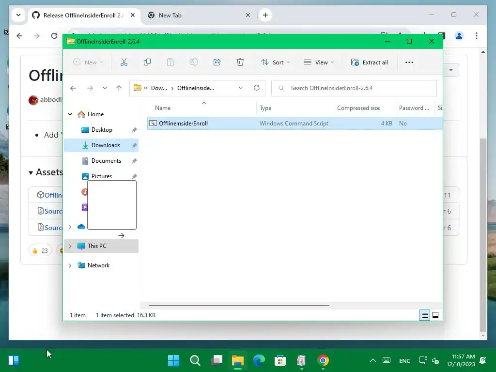Reload the page in Chrome
Image resolution: width=496 pixels, height=372 pixels.
[54, 36]
